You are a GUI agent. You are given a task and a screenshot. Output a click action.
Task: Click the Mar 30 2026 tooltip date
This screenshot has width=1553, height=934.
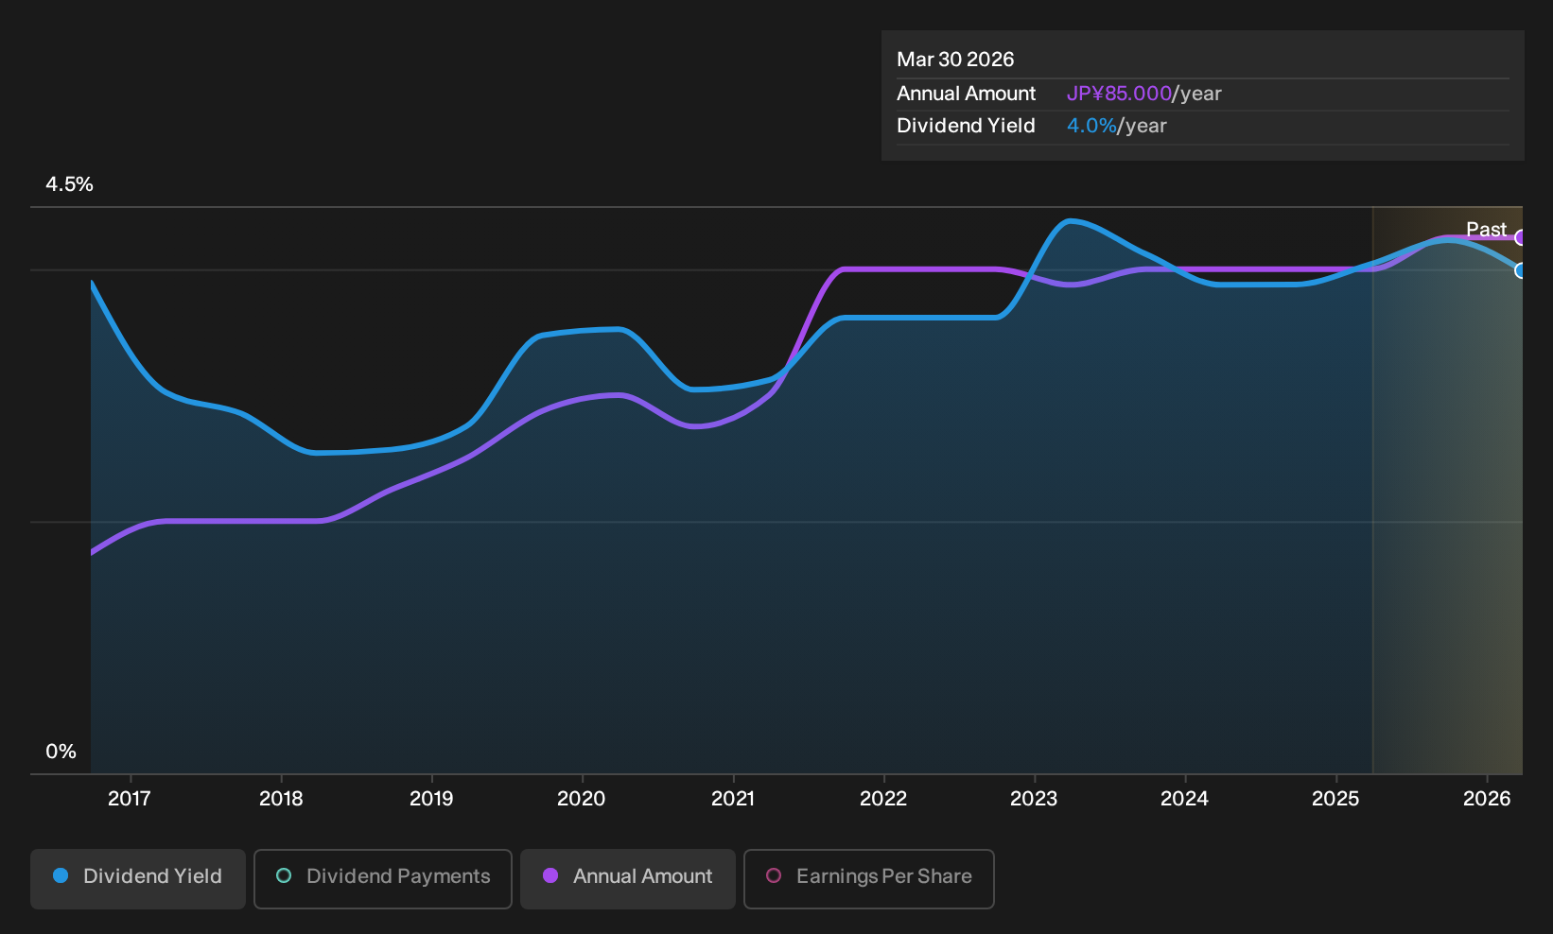[955, 60]
